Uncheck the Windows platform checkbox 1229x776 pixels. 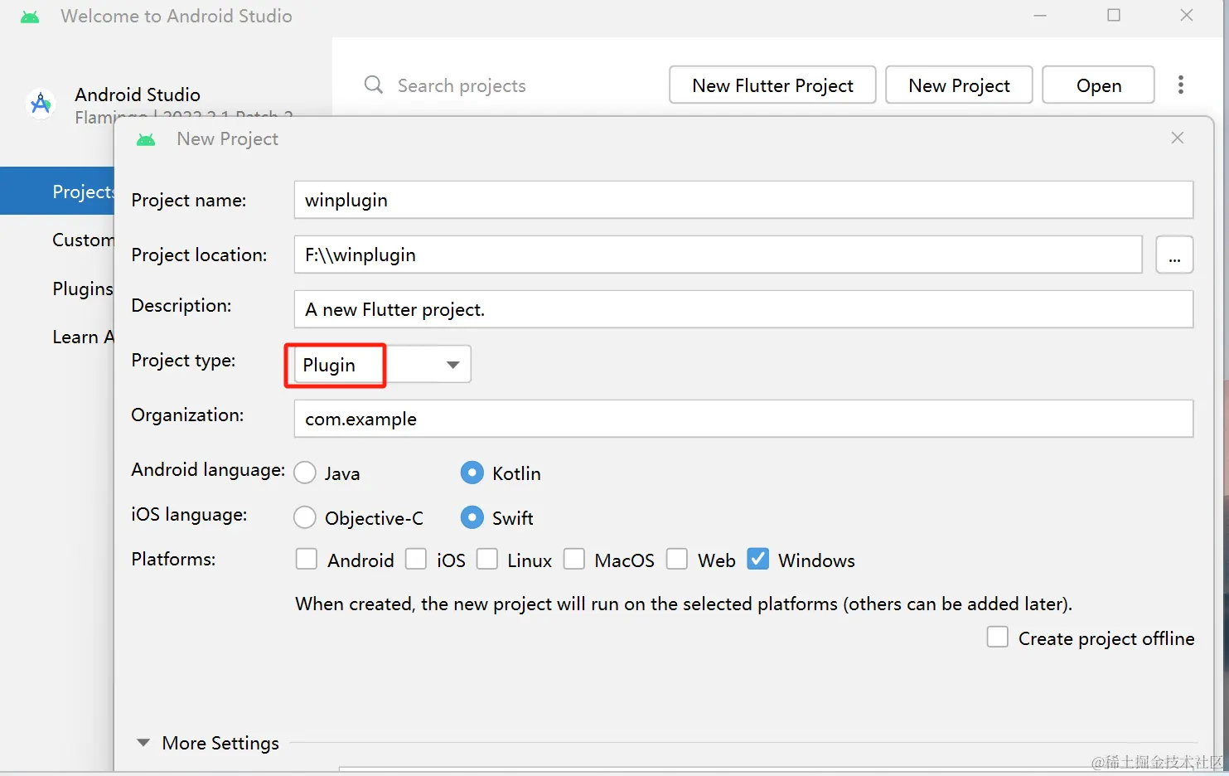(757, 560)
